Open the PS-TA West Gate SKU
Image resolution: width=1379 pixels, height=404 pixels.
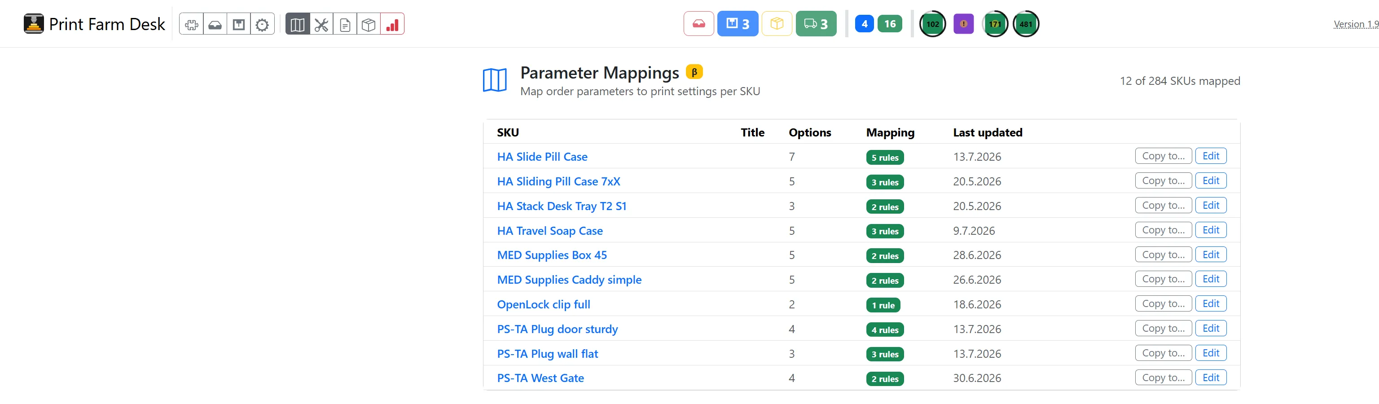[540, 378]
